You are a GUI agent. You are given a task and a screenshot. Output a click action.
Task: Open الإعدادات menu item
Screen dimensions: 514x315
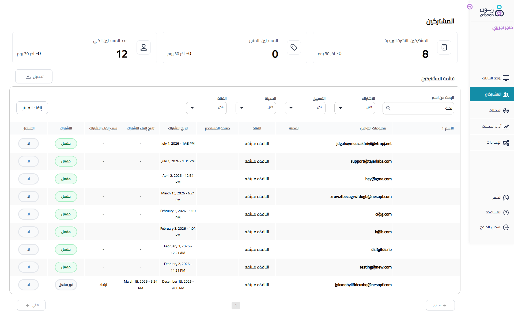[492, 142]
